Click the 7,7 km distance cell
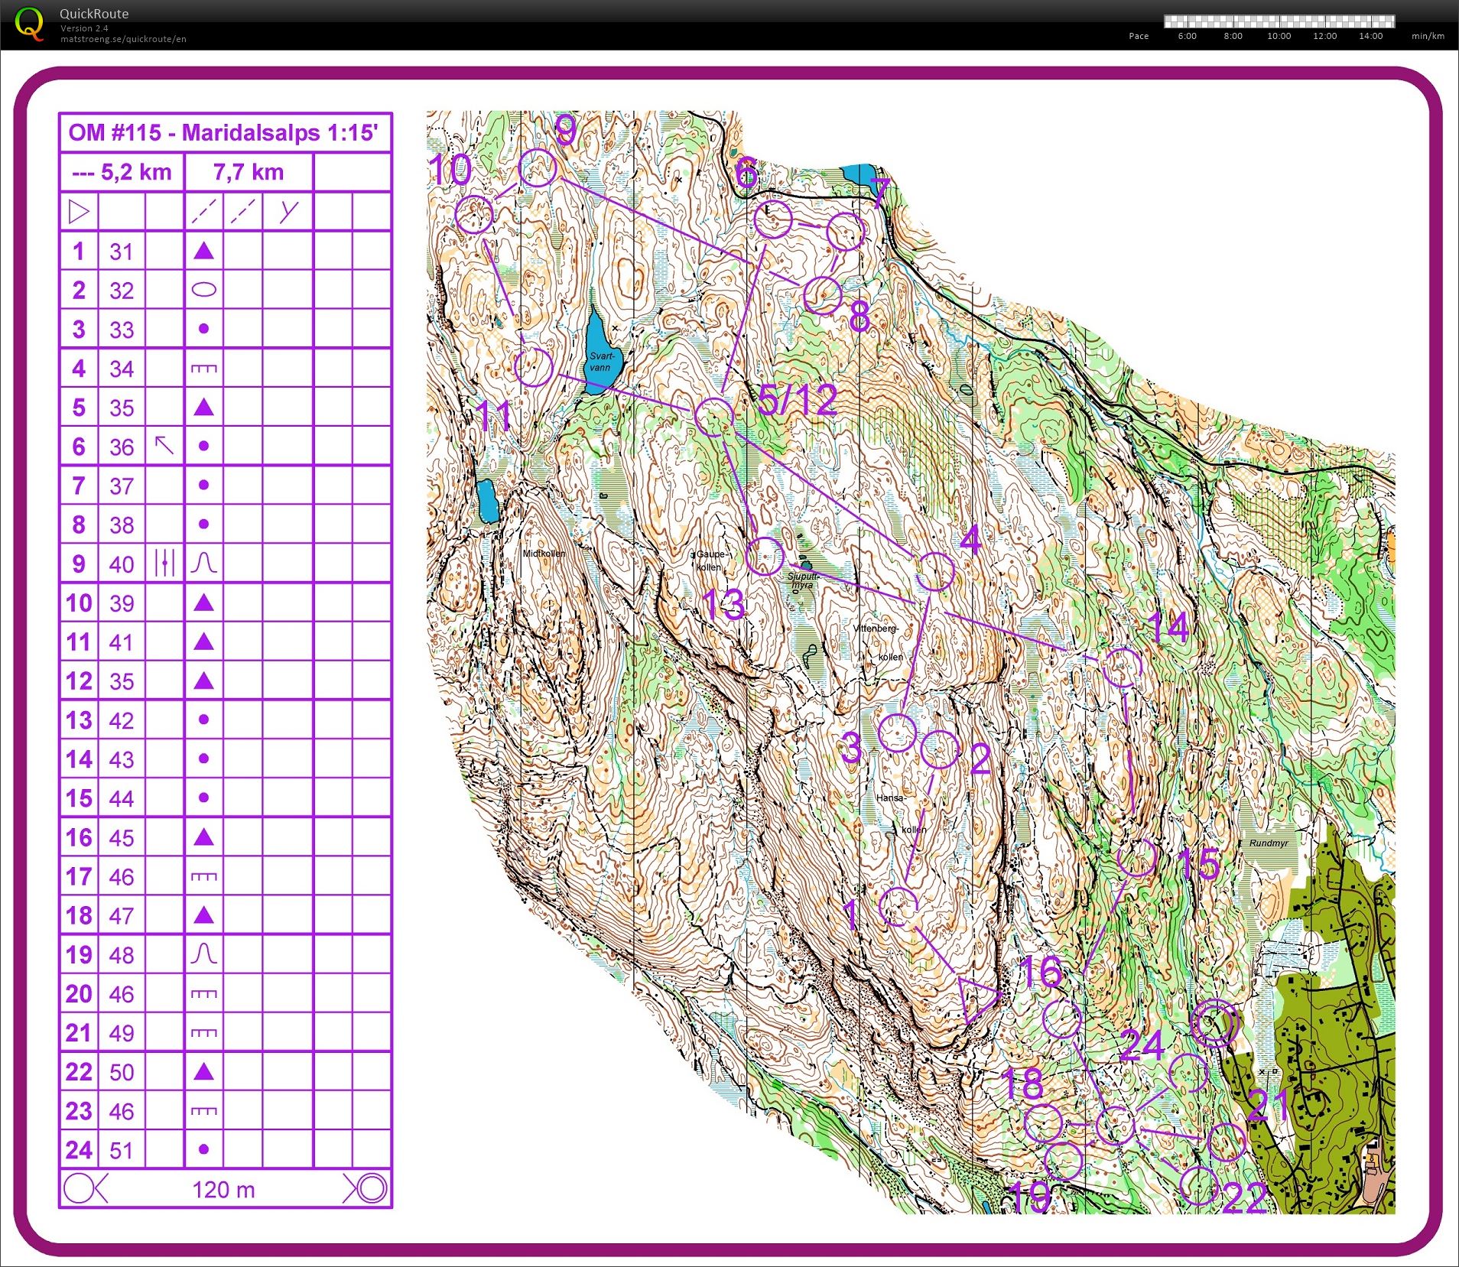 point(249,172)
